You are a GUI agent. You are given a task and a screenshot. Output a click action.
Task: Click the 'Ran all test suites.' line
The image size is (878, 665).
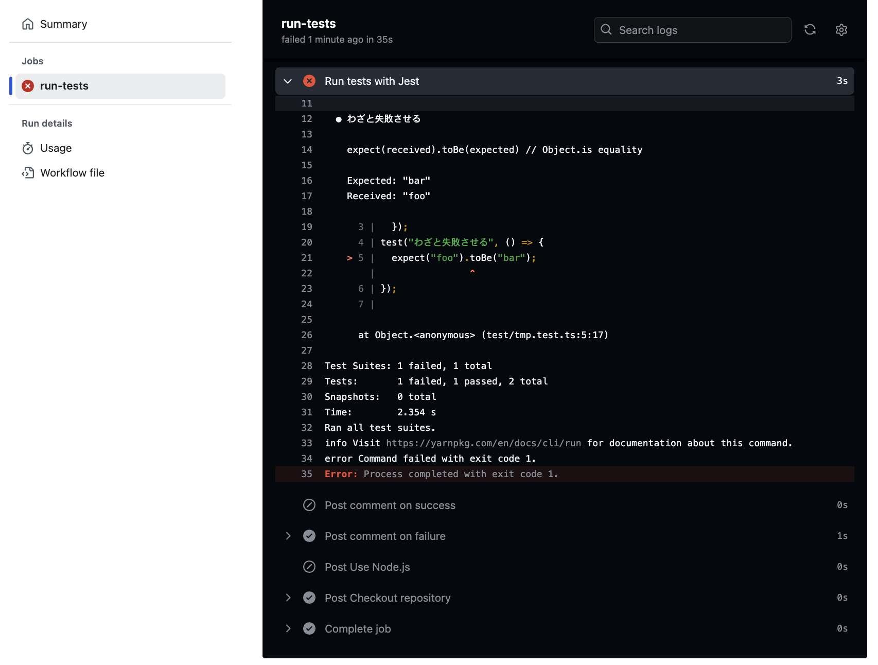pyautogui.click(x=380, y=428)
